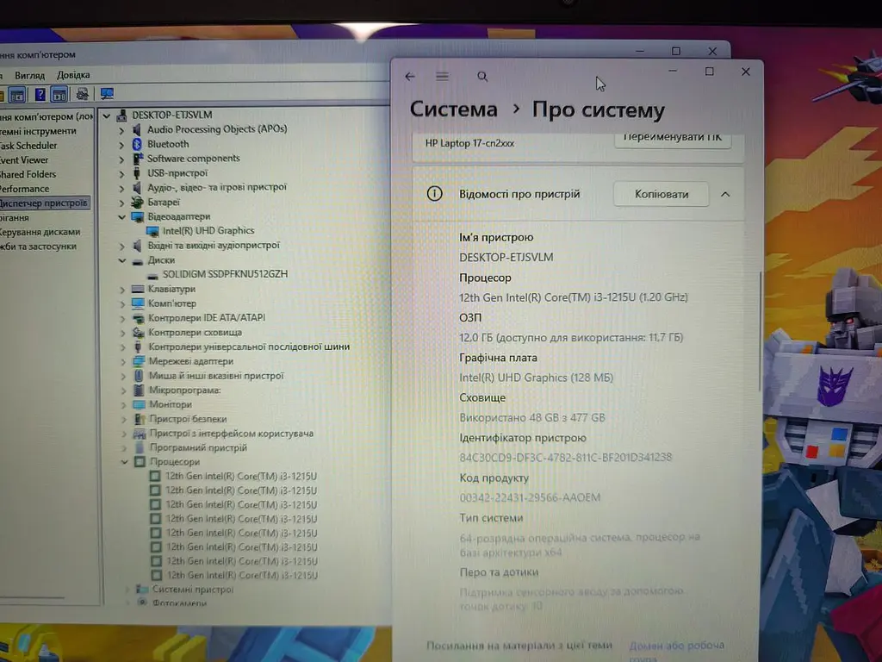882x662 pixels.
Task: Click the Пристрої безпеки security icon
Action: (x=140, y=419)
